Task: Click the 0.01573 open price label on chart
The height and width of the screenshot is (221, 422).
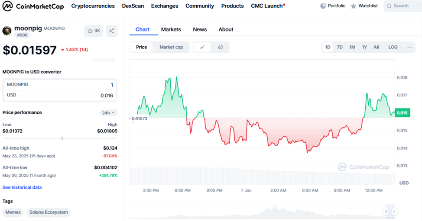Action: [x=140, y=119]
